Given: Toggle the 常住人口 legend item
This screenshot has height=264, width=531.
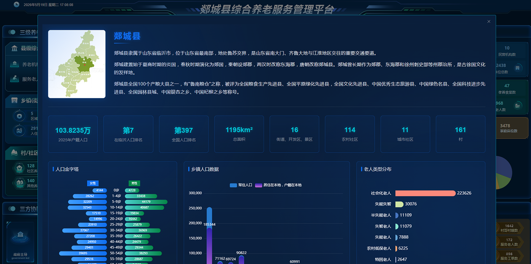Looking at the screenshot, I should [x=241, y=185].
